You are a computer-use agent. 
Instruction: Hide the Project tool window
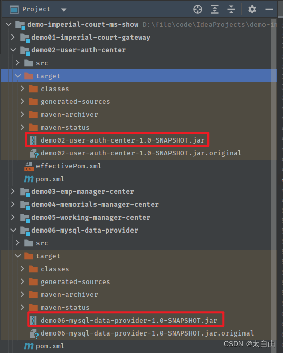pyautogui.click(x=269, y=9)
